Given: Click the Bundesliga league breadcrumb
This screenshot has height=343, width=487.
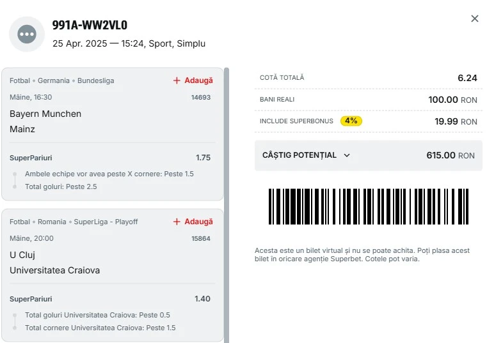Looking at the screenshot, I should tap(95, 80).
